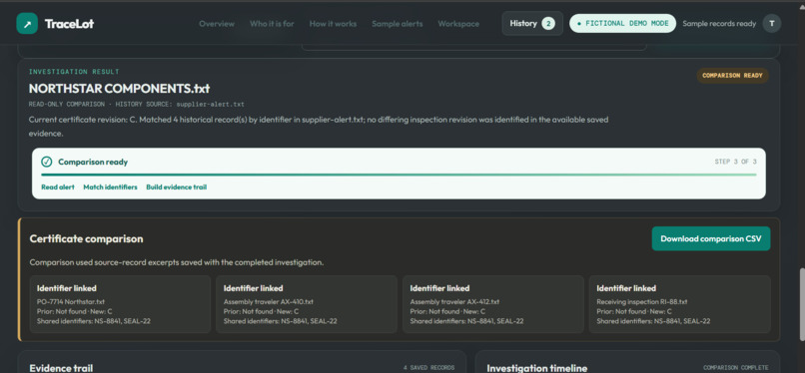Viewport: 805px width, 373px height.
Task: Open the History button
Action: (x=532, y=24)
